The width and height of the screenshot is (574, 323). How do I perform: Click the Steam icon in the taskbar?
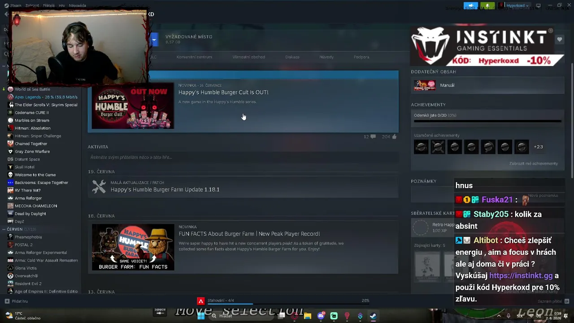tap(373, 316)
